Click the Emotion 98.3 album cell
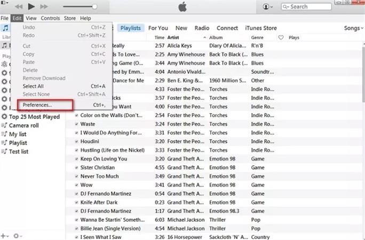This screenshot has height=240, width=365. tap(224, 211)
